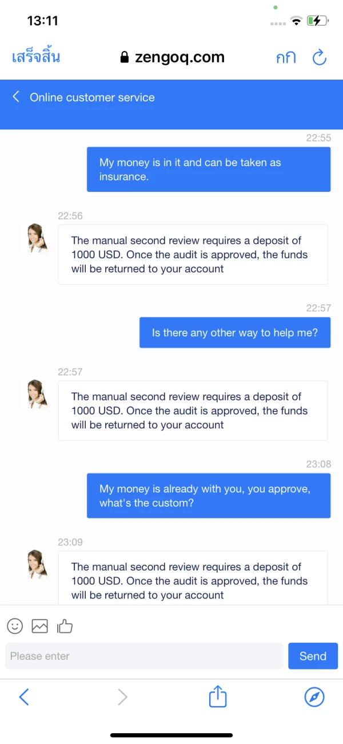Tap the "Is there any other way" message
Viewport: 343px width, 744px height.
coord(235,333)
